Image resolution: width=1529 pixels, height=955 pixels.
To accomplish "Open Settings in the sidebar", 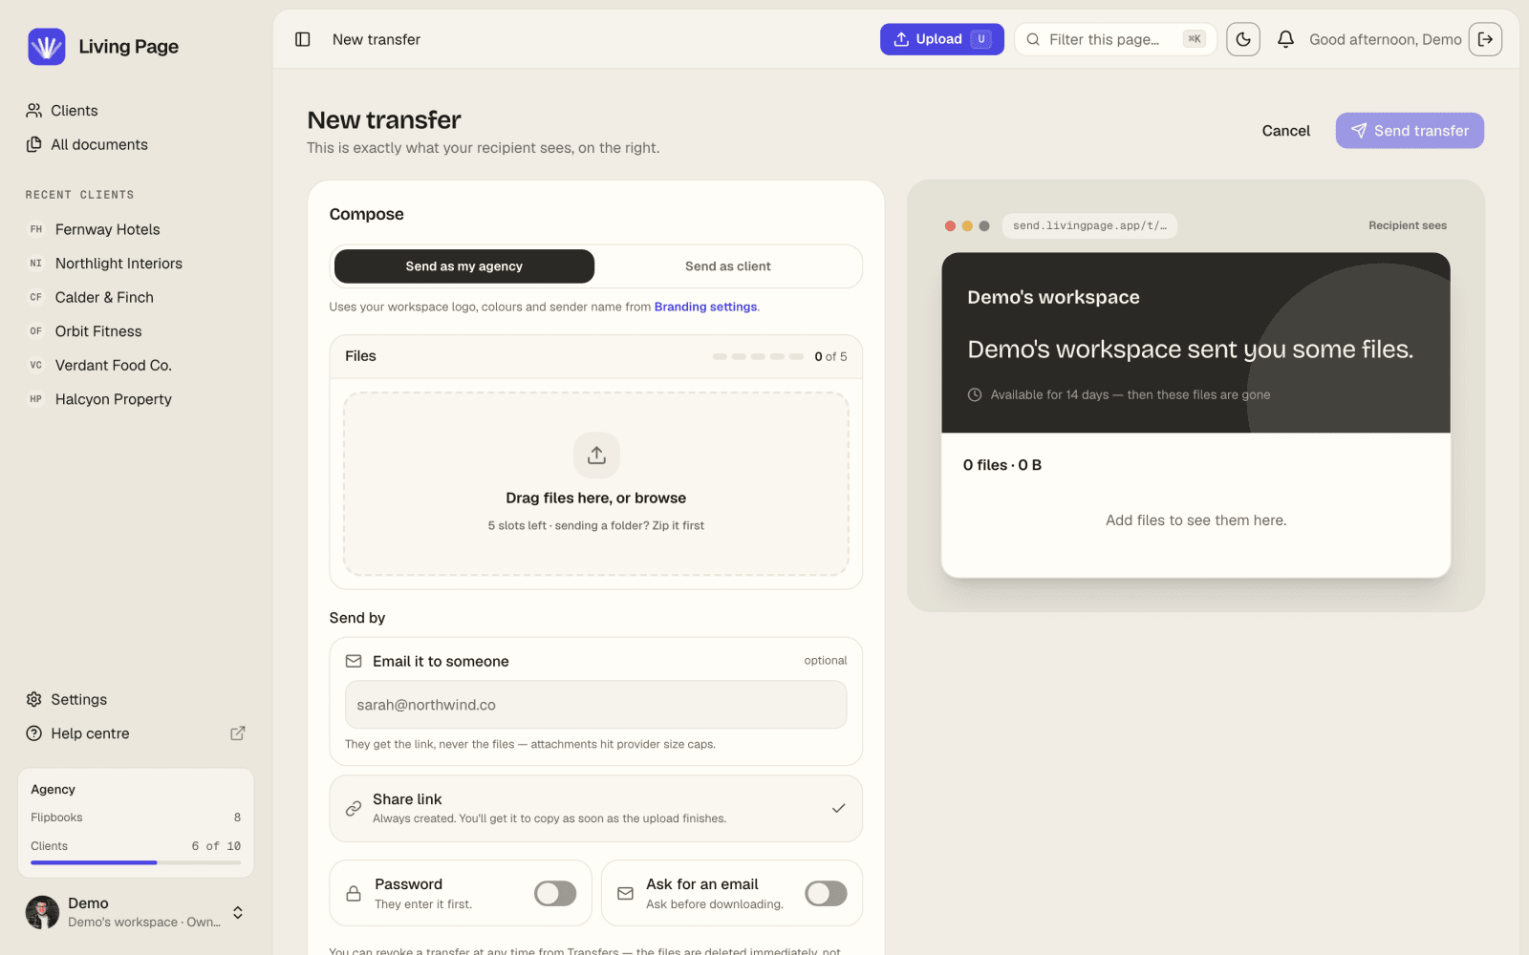I will point(136,699).
